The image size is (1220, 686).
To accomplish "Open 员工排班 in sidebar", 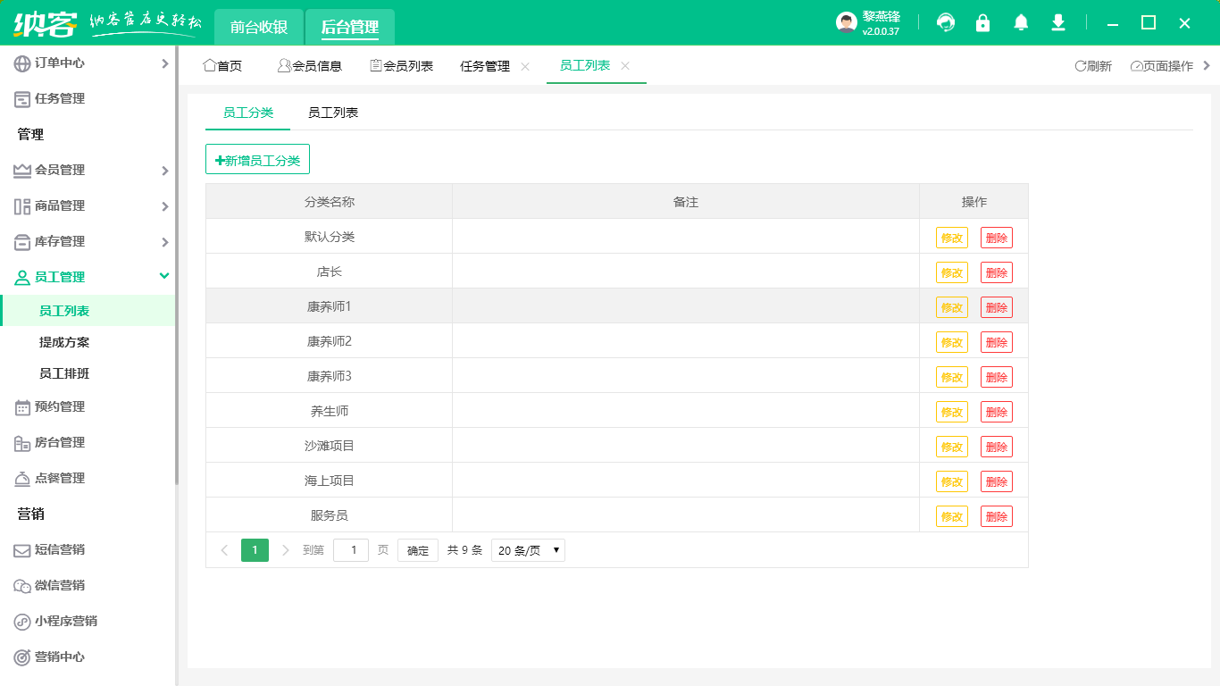I will [x=64, y=373].
